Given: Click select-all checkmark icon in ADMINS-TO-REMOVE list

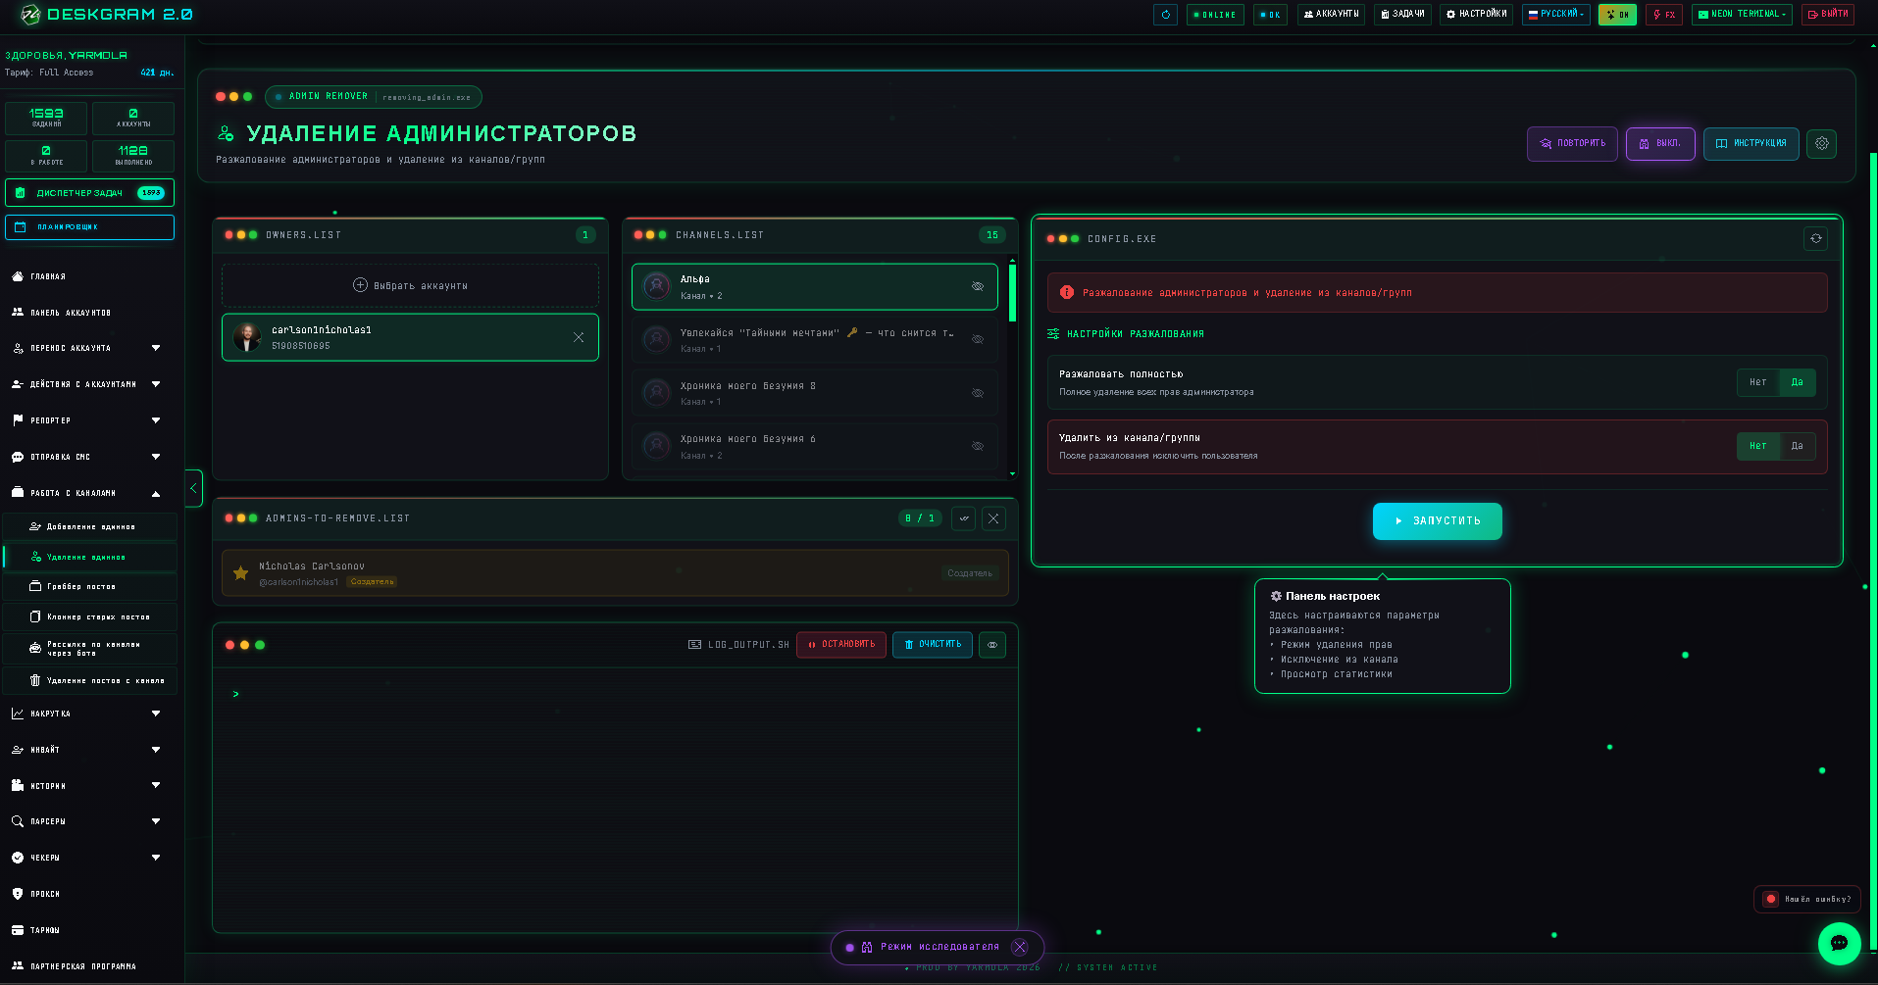Looking at the screenshot, I should pyautogui.click(x=964, y=518).
